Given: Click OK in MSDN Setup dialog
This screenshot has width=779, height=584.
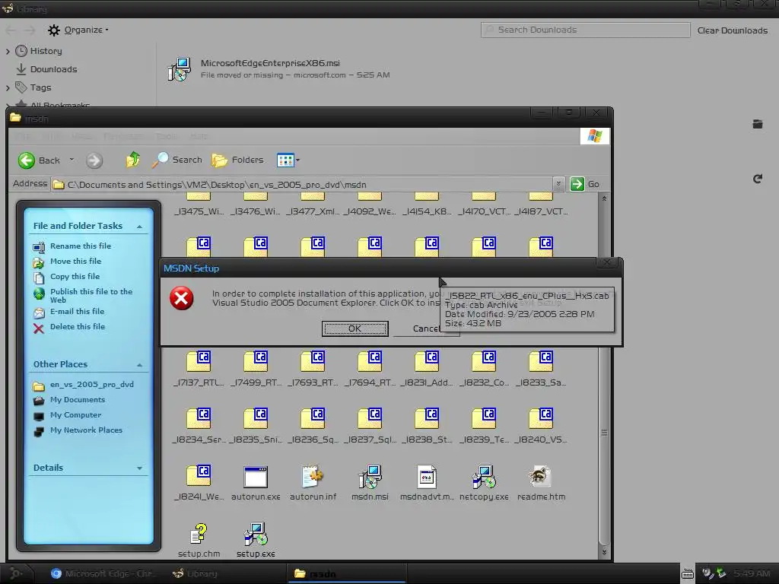Looking at the screenshot, I should tap(355, 328).
